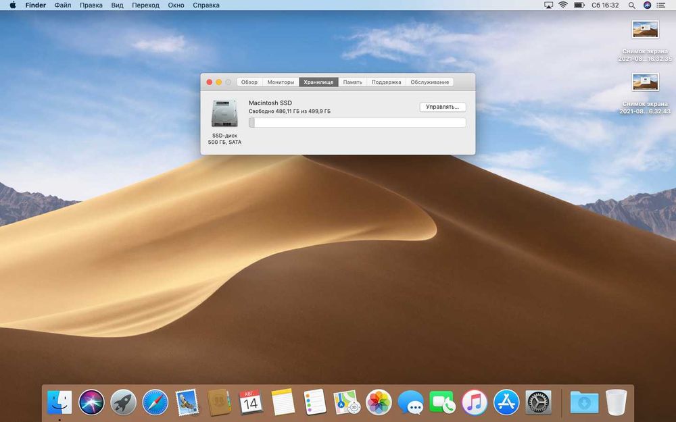Click the Siri icon in menu bar
676x422 pixels.
click(x=647, y=5)
